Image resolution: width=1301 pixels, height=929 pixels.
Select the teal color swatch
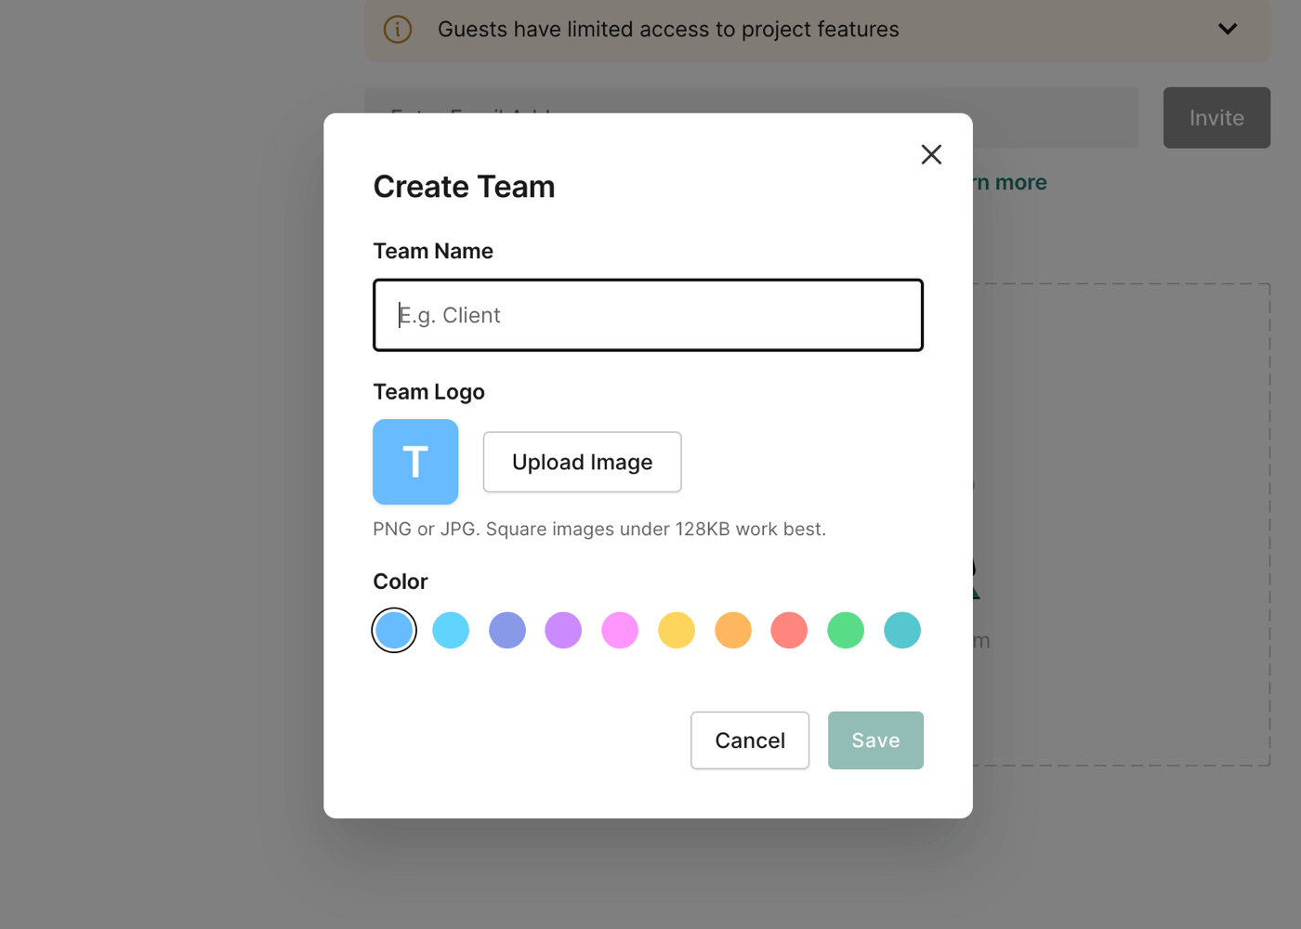[902, 631]
